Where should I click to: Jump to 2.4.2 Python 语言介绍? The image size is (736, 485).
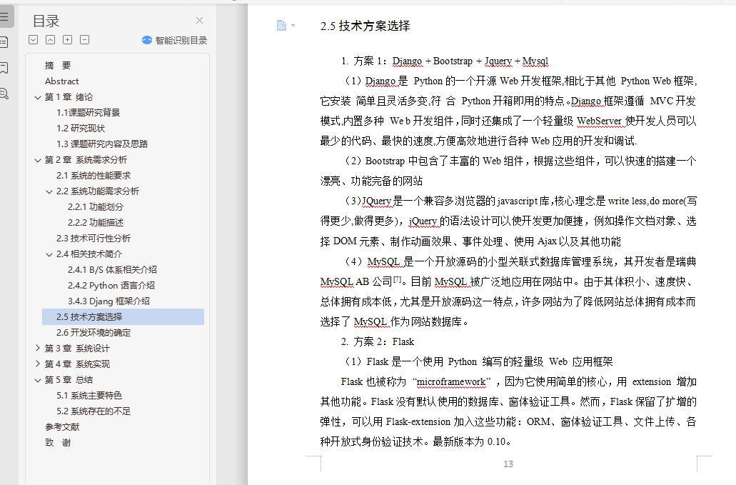click(111, 286)
